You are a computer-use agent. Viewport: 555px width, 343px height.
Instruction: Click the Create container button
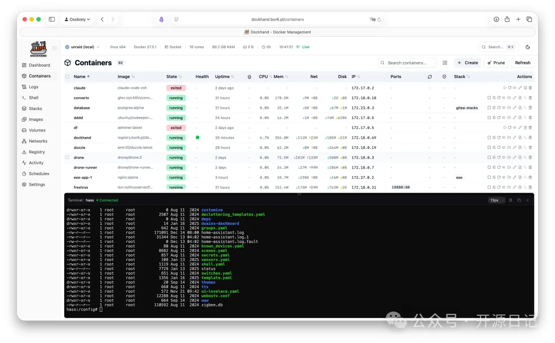click(x=467, y=63)
